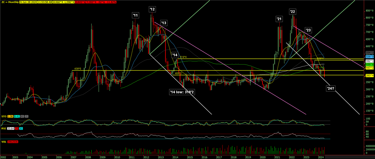
Task: Click the 554^3 price axis tag
Action: tap(370, 53)
